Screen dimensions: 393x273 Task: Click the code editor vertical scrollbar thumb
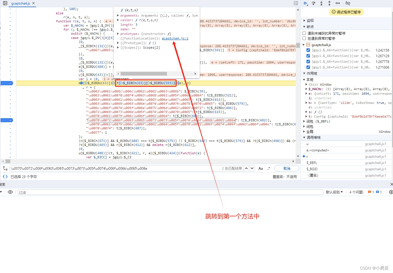298,45
